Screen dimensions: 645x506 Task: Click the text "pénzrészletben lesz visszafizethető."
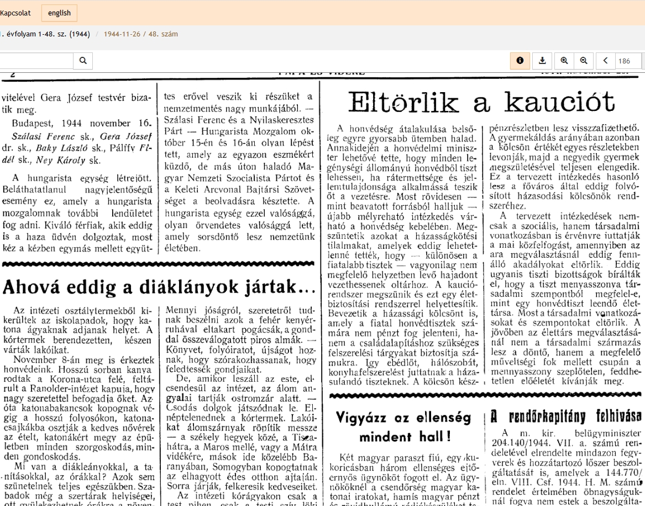564,127
